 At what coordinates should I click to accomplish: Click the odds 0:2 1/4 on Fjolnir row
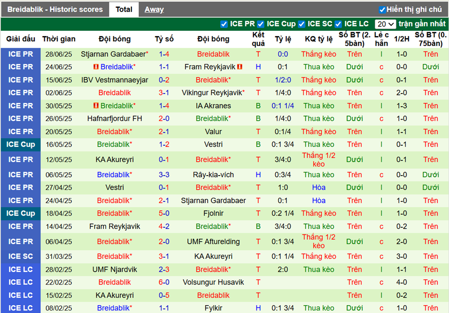pyautogui.click(x=283, y=213)
